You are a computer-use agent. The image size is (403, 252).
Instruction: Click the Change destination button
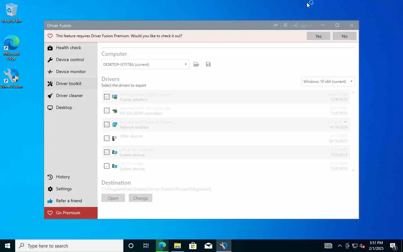pos(140,198)
